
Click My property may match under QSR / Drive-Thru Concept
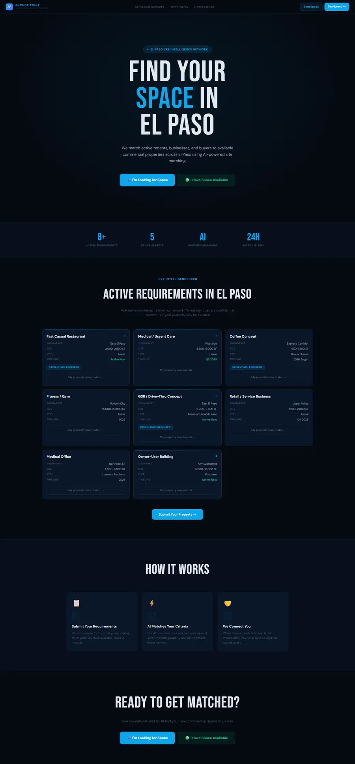[x=177, y=437]
